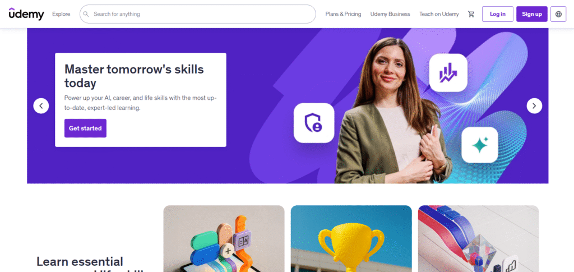Open the crystal prism chart card
The image size is (574, 272).
coord(478,239)
